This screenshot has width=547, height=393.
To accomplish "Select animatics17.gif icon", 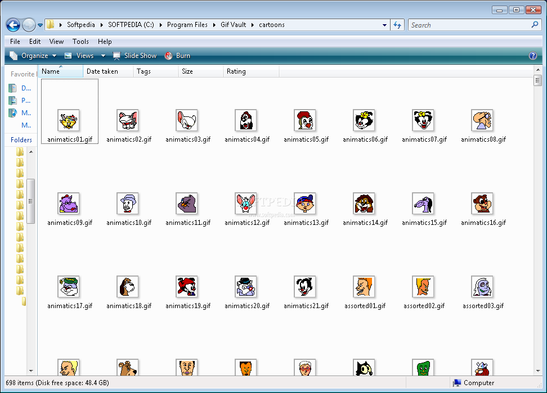I will coord(69,287).
